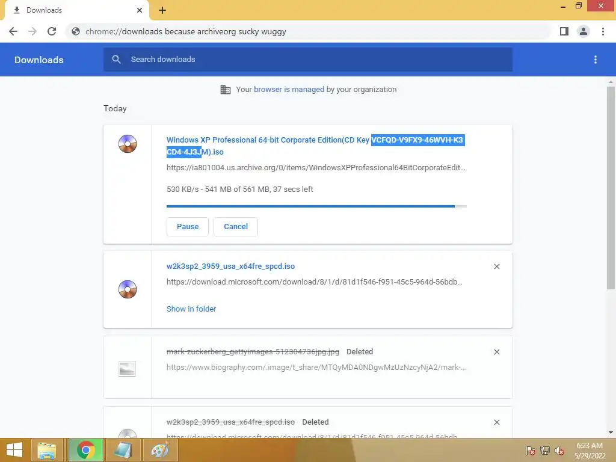Image resolution: width=616 pixels, height=462 pixels.
Task: Open the Windows Start button
Action: [14, 450]
